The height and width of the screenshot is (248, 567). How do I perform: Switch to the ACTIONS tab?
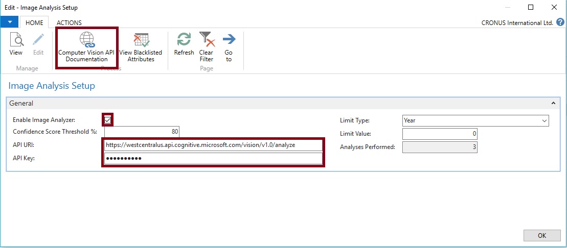69,22
